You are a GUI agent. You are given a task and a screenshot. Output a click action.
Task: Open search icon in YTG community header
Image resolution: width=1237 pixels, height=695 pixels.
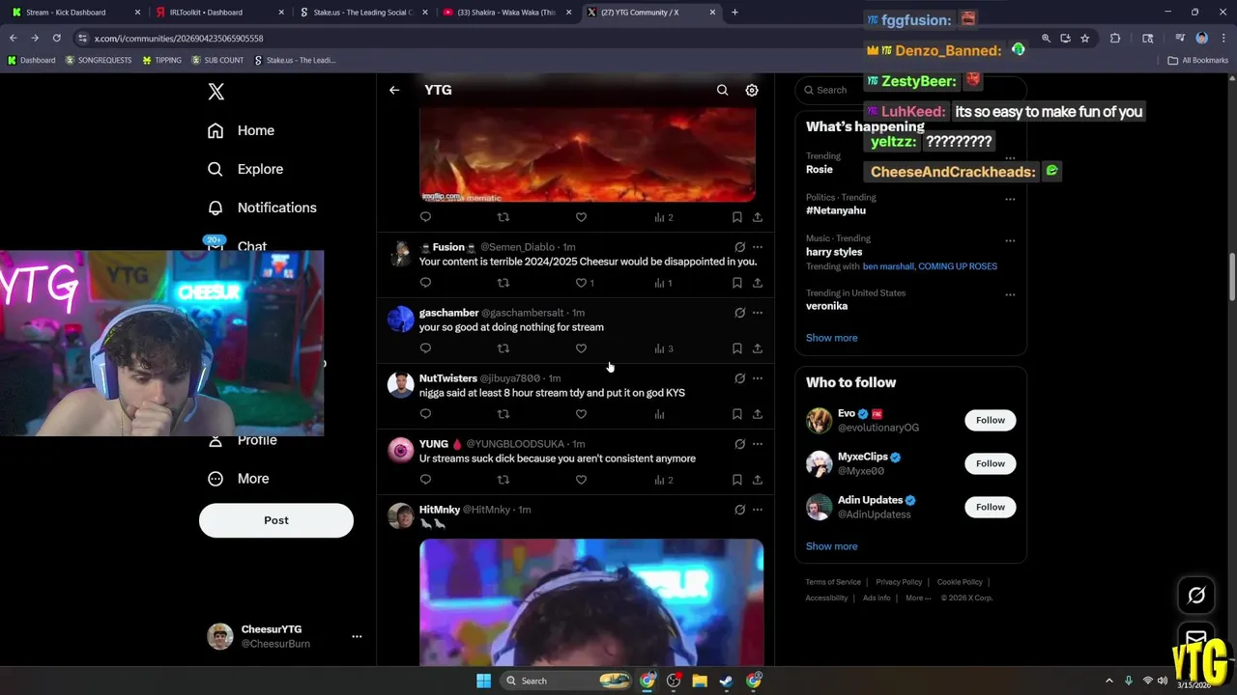722,90
